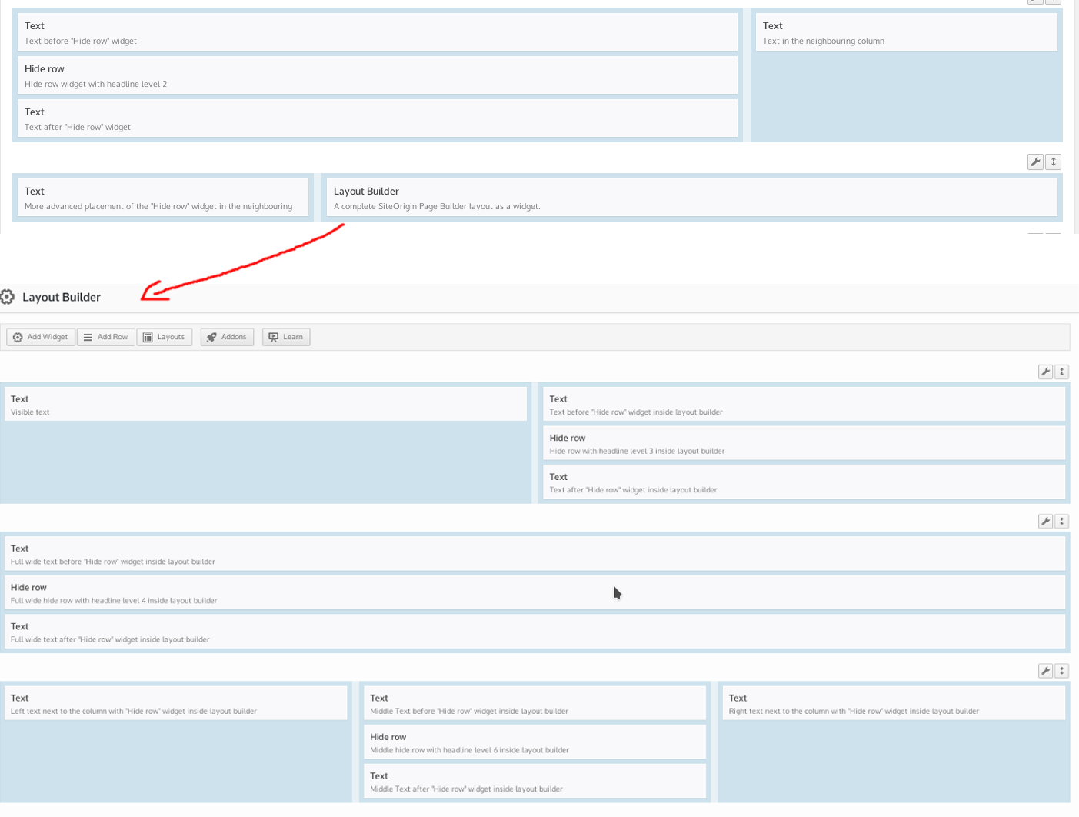The image size is (1079, 817).
Task: Click move handle of the 'Visible text' row
Action: (1062, 372)
